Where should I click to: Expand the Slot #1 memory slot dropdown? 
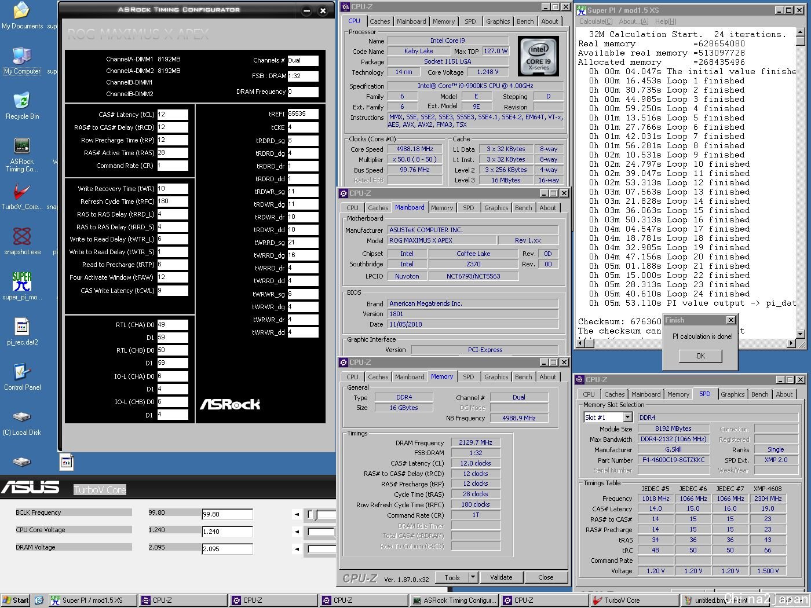[627, 417]
